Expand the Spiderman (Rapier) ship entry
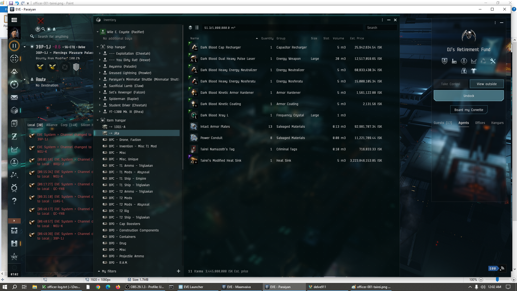 100,99
